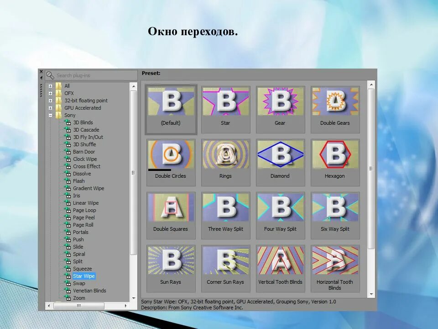Click the 3D Blinds transition icon
This screenshot has height=329, width=438.
pos(68,122)
